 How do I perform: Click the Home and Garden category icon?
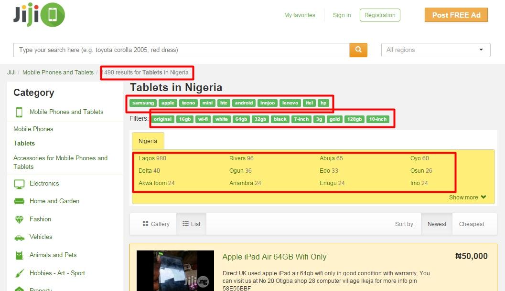coord(20,201)
